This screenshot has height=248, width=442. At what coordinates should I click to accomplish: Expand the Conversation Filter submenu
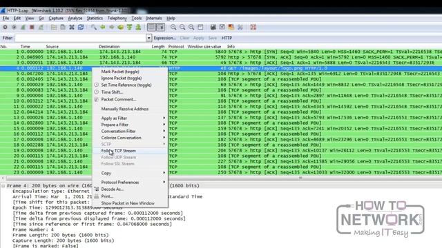130,131
